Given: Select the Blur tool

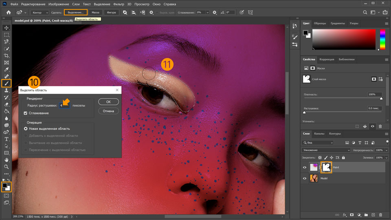Looking at the screenshot, I should point(7,118).
